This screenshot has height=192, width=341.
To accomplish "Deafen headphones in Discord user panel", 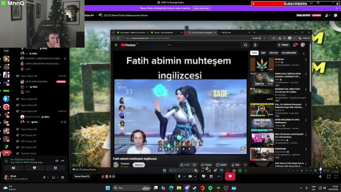I will 54,178.
